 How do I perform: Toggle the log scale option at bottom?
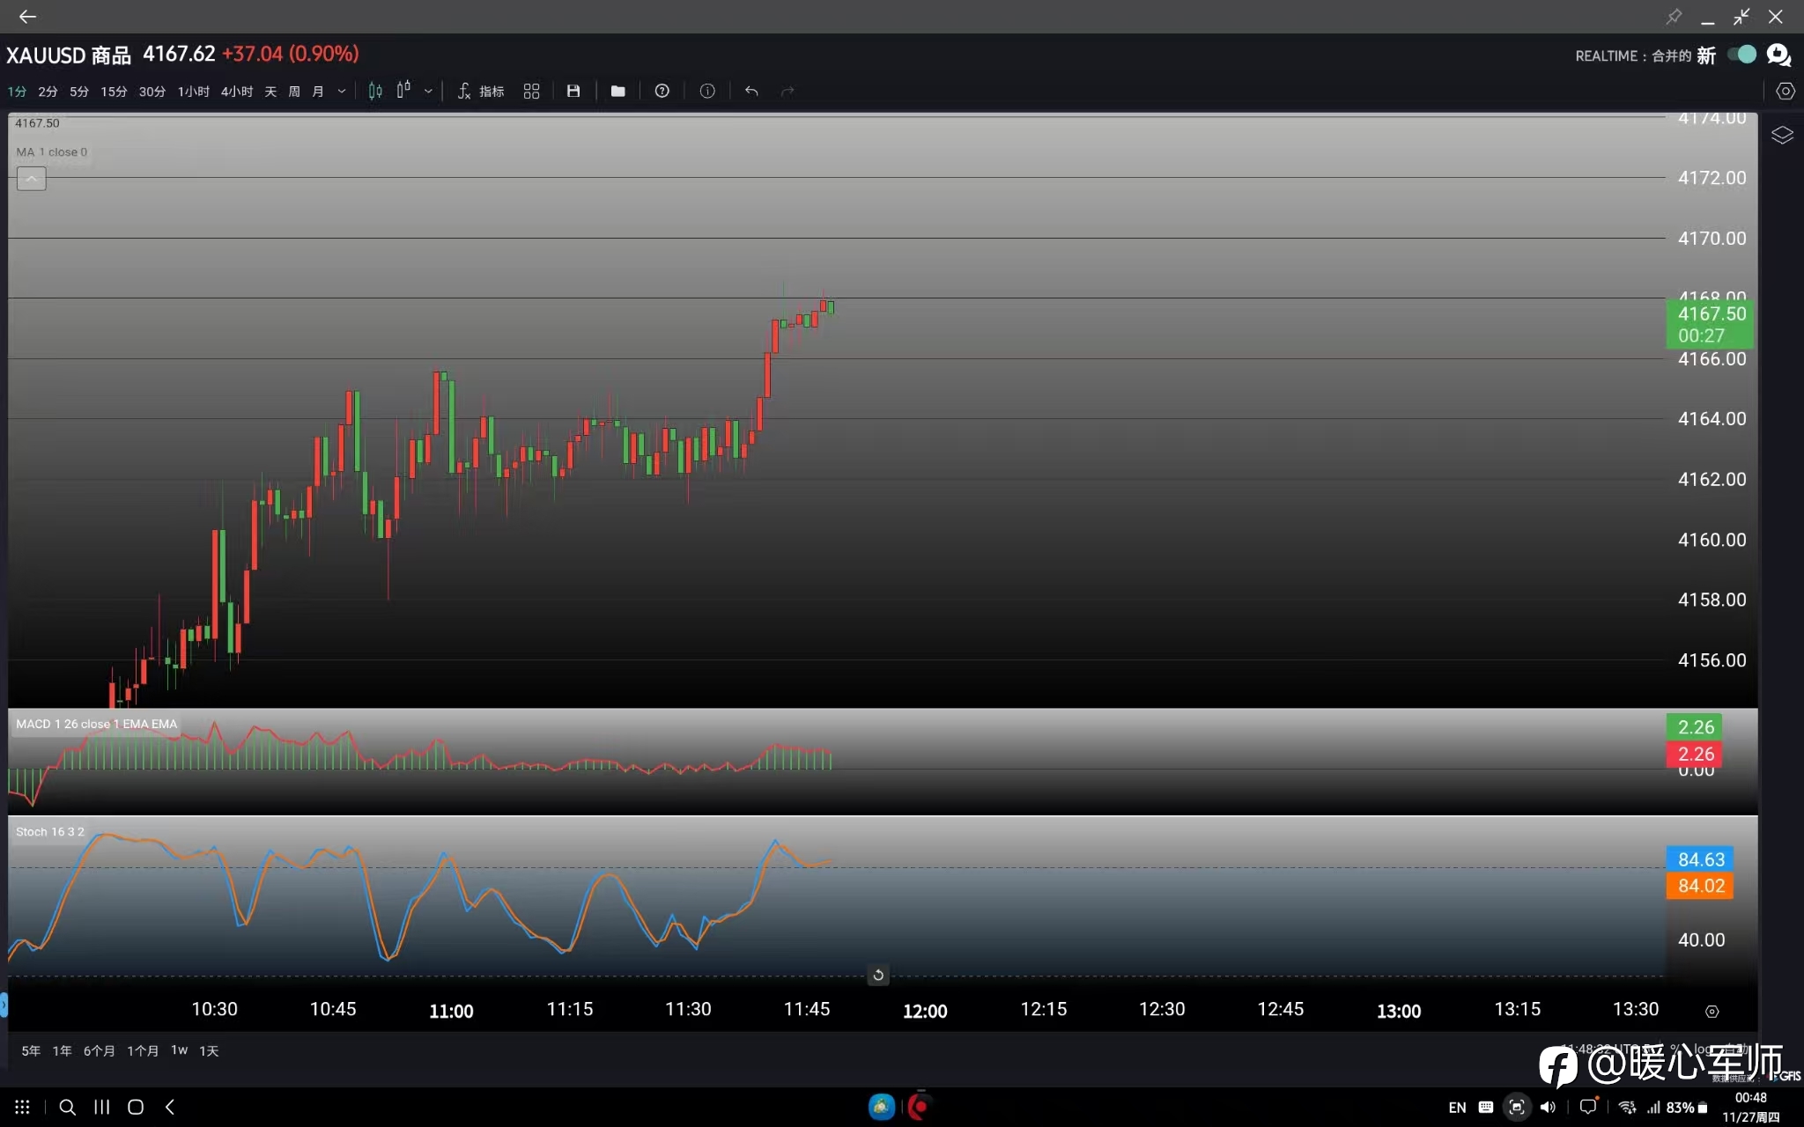tap(1702, 1049)
